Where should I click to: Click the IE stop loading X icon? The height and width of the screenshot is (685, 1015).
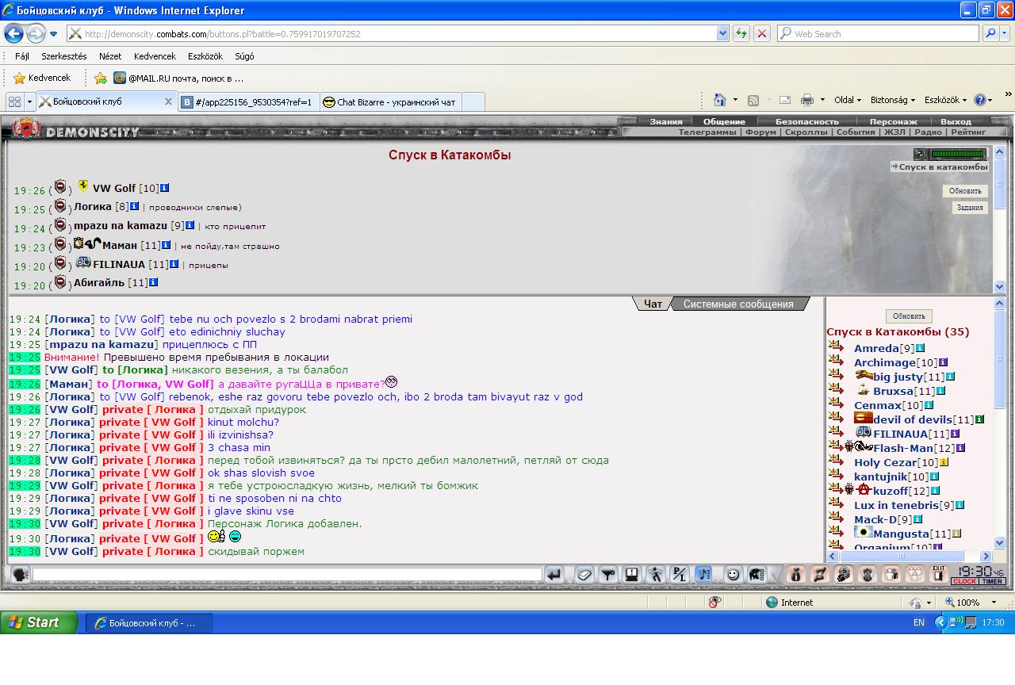(761, 33)
